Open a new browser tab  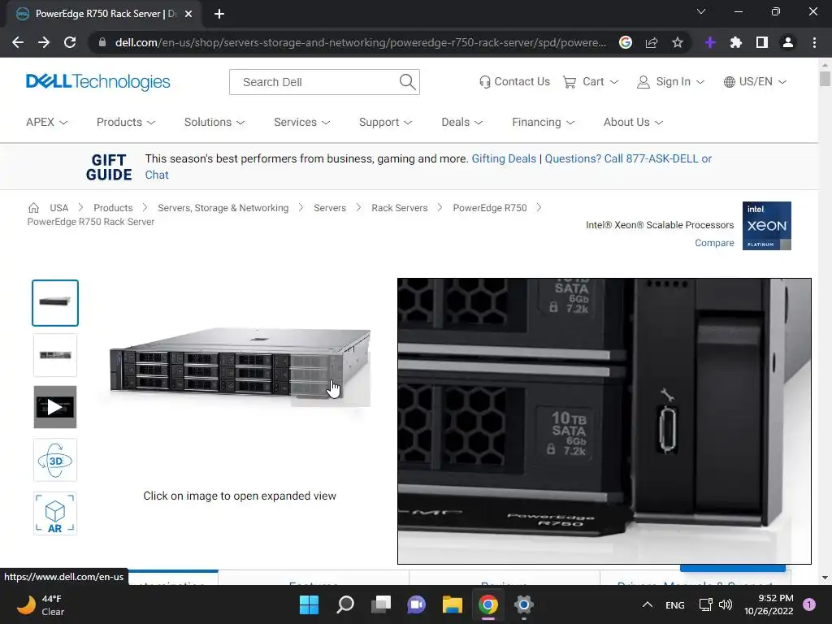tap(219, 14)
